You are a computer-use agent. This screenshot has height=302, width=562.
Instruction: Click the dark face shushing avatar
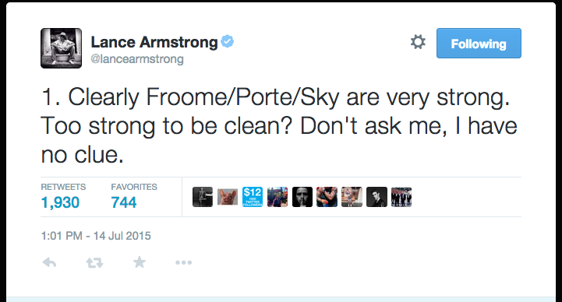coord(302,197)
